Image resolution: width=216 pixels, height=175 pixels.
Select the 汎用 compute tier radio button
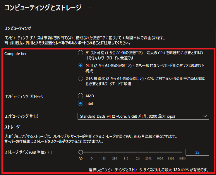click(x=80, y=66)
